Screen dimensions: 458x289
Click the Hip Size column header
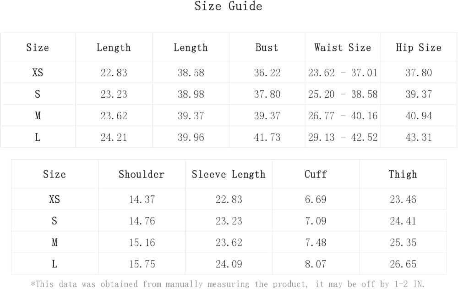point(418,48)
